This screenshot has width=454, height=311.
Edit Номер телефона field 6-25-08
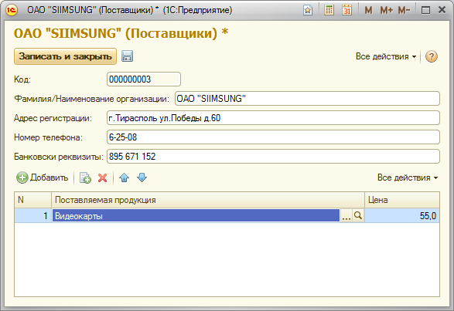tap(273, 137)
